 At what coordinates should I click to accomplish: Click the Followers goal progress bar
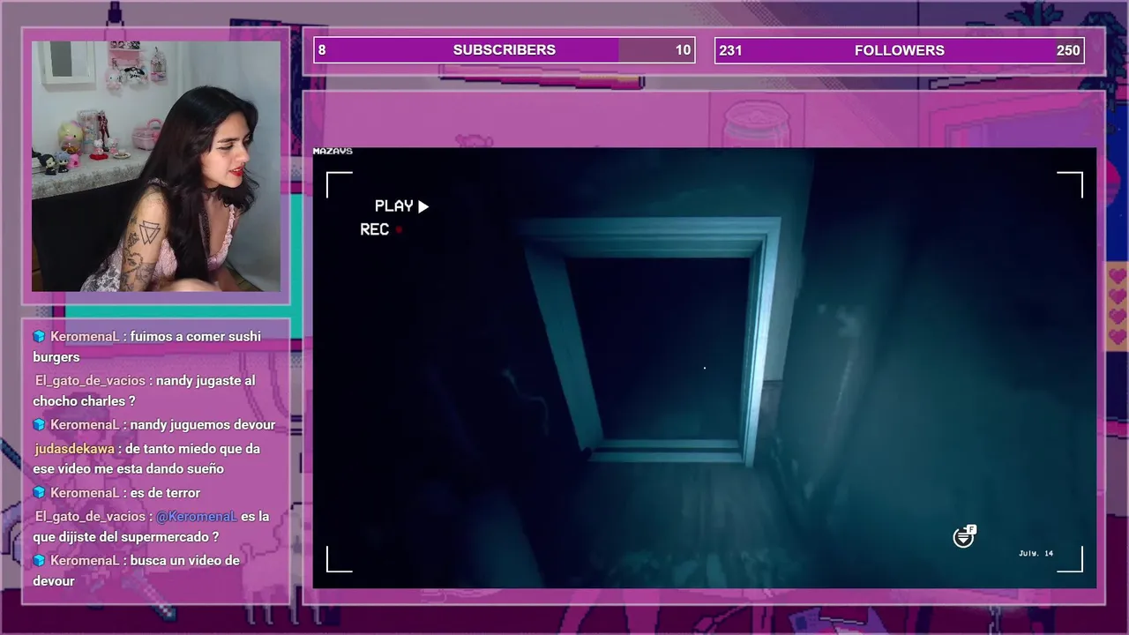point(900,50)
